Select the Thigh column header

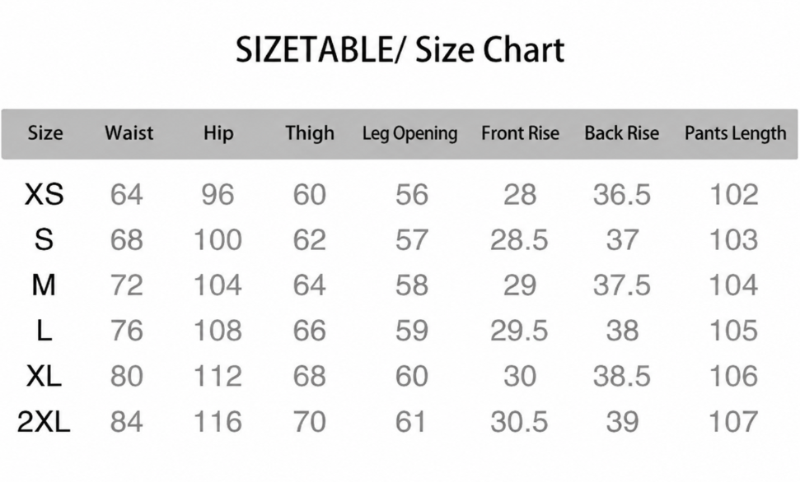[x=310, y=133]
